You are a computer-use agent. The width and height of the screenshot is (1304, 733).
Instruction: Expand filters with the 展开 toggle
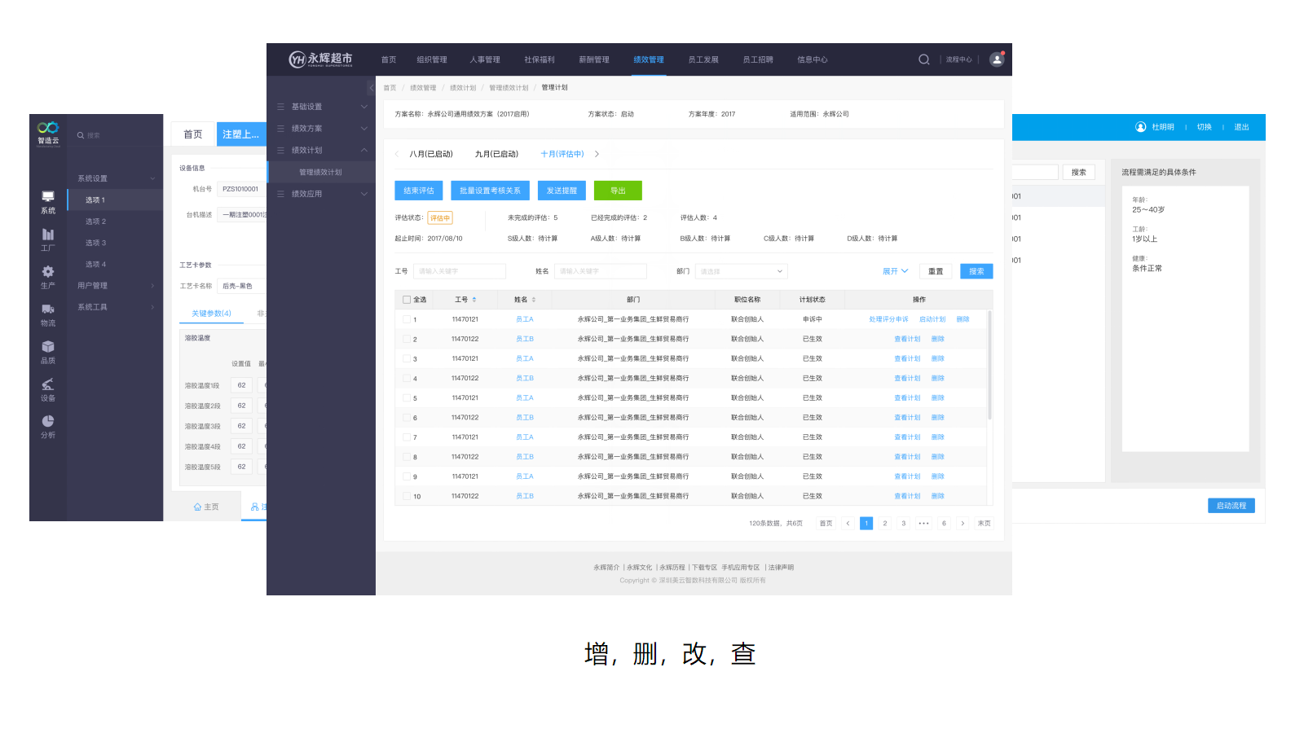pyautogui.click(x=895, y=271)
